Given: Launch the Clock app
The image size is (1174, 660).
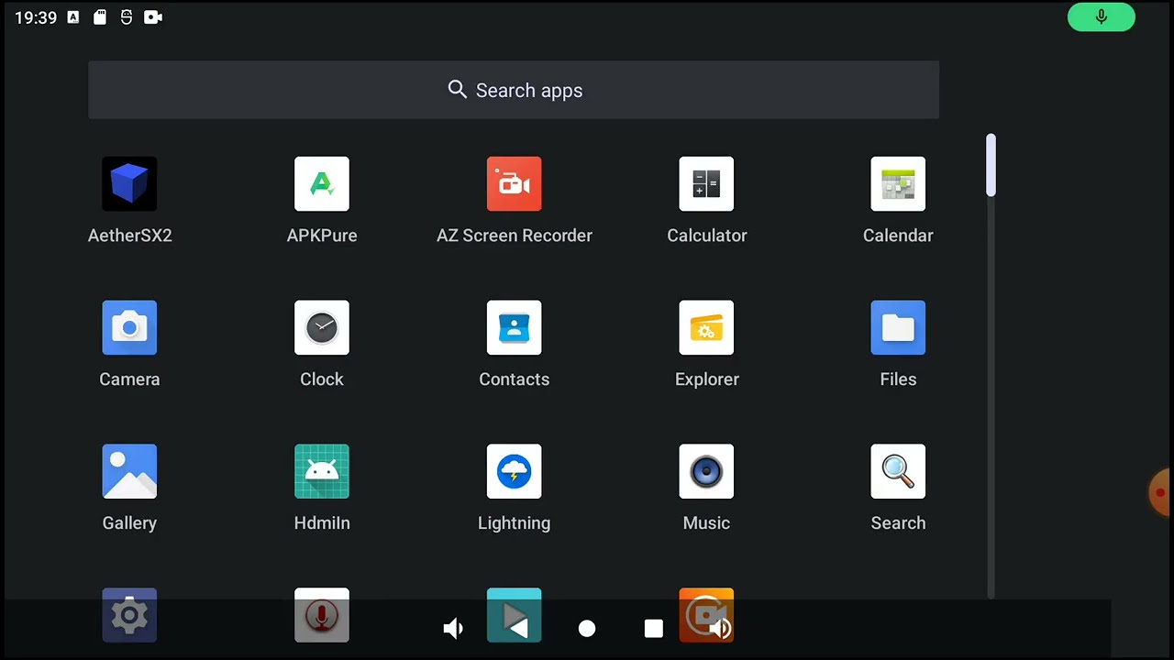Looking at the screenshot, I should [322, 328].
